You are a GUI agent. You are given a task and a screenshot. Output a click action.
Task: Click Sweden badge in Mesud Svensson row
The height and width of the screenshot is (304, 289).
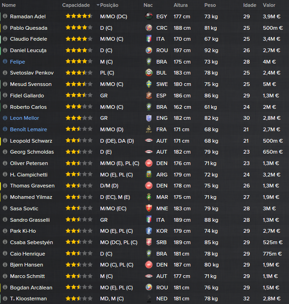click(149, 84)
